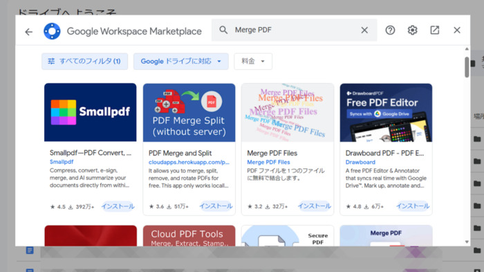Open the Drawboard developer link
The width and height of the screenshot is (484, 272).
pyautogui.click(x=360, y=162)
